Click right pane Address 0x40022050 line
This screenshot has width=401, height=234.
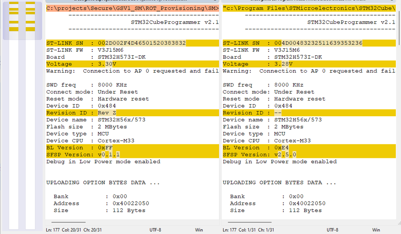(278, 204)
